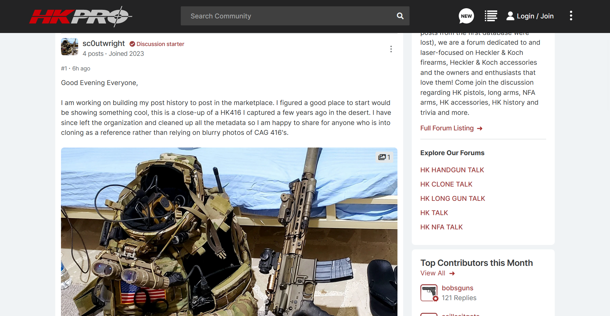Open the HK416 photo attachment
Image resolution: width=610 pixels, height=316 pixels.
pyautogui.click(x=229, y=232)
